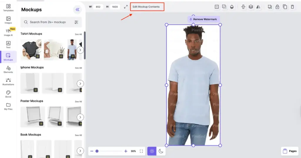
Task: Open the opacity droplet icon
Action: pyautogui.click(x=232, y=7)
